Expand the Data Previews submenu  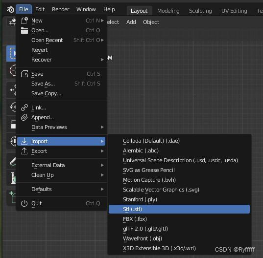[61, 127]
